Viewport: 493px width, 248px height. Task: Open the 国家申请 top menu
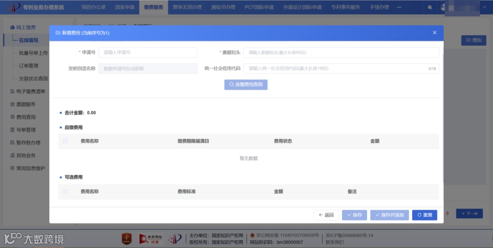tap(125, 7)
